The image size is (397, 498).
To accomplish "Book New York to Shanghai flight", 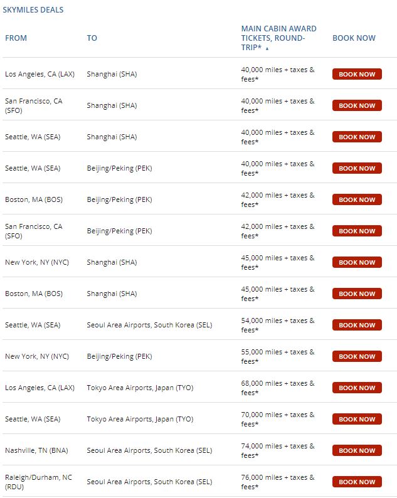I will tap(357, 262).
